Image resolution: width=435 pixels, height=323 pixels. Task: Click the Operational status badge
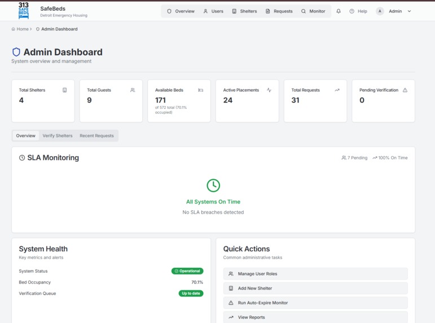pyautogui.click(x=187, y=271)
